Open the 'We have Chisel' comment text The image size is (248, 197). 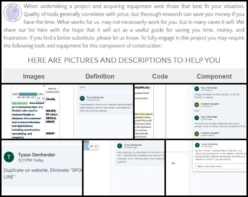(x=220, y=155)
